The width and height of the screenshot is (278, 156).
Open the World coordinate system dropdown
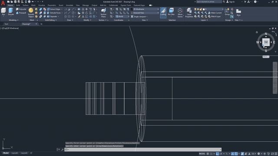coord(122,16)
